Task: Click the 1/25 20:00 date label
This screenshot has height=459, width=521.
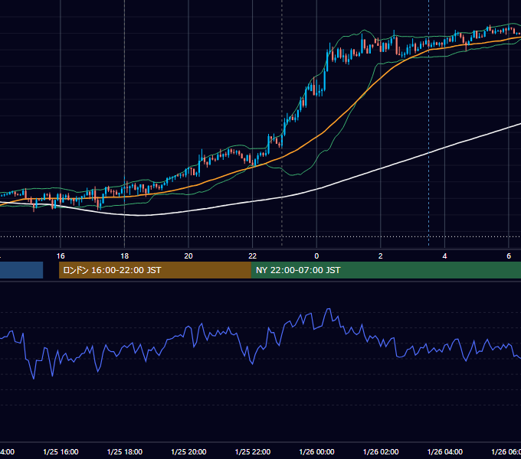Action: tap(188, 451)
